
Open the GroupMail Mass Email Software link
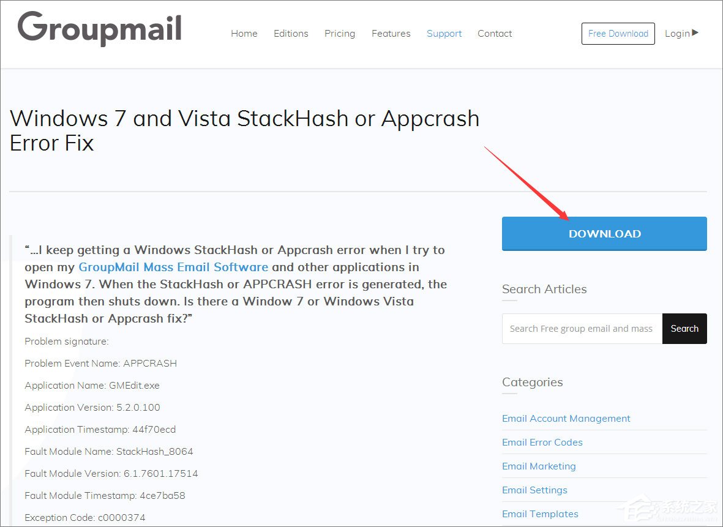point(173,267)
